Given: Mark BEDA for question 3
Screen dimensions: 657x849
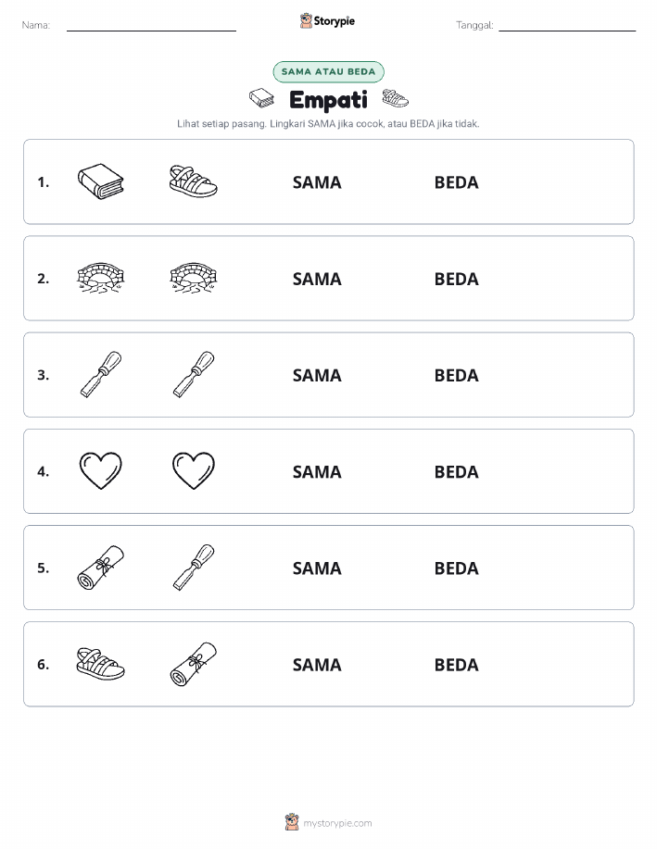Looking at the screenshot, I should click(457, 375).
